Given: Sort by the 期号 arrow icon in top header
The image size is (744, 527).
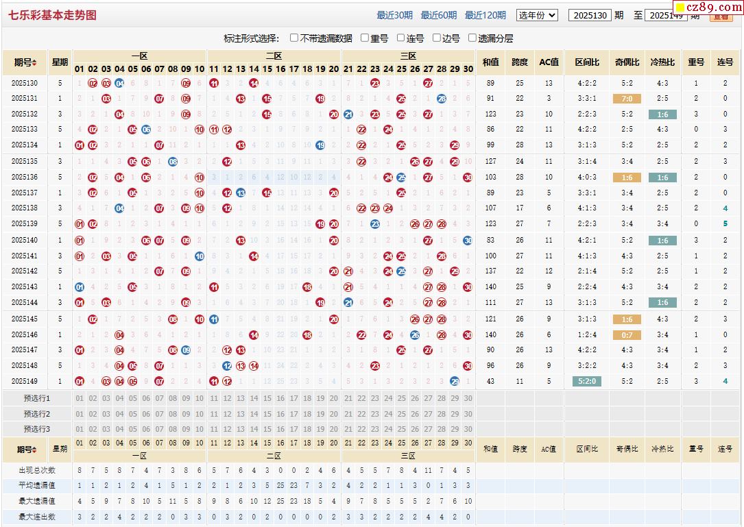Looking at the screenshot, I should [34, 63].
